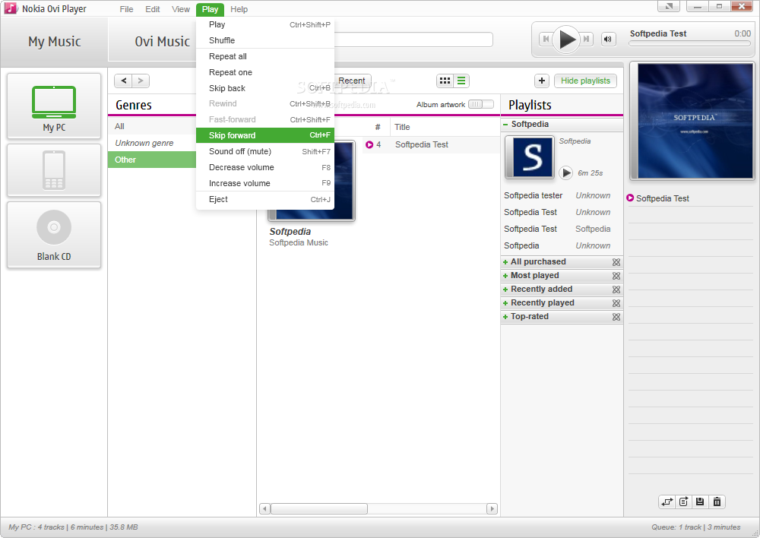Open the File menu
The height and width of the screenshot is (538, 760).
126,9
